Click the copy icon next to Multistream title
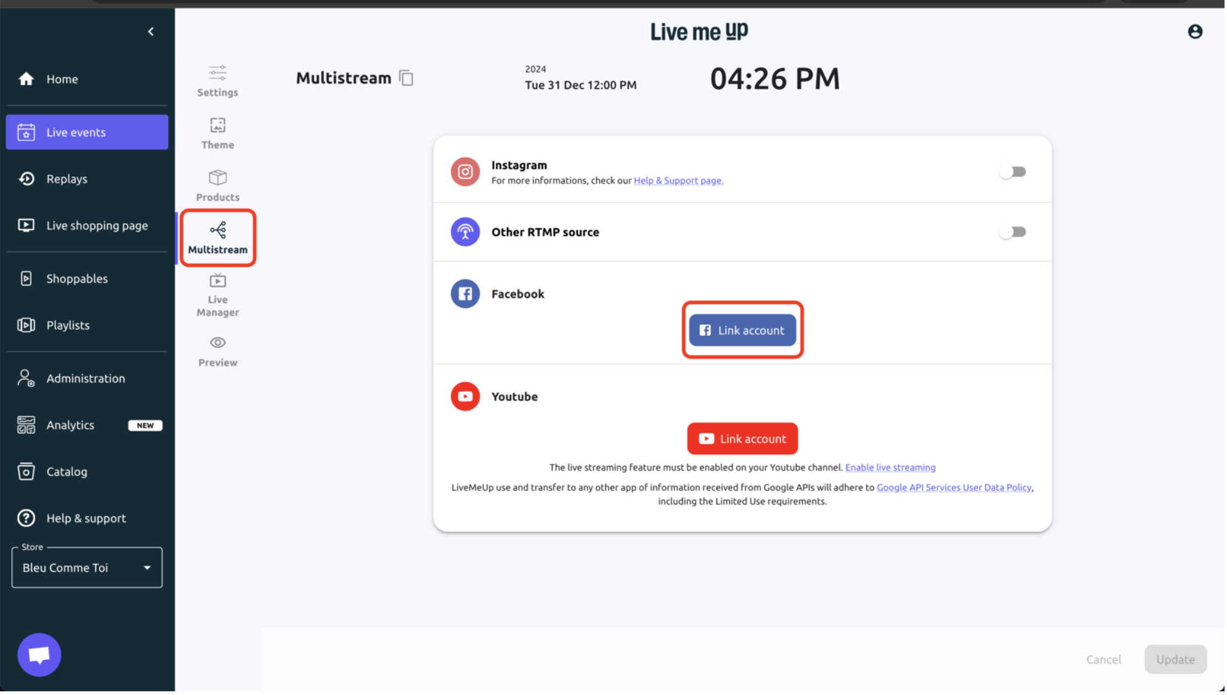The width and height of the screenshot is (1227, 695). click(x=406, y=78)
